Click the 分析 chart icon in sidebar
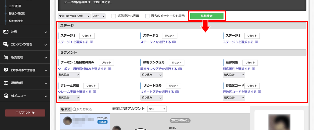 [x=6, y=32]
